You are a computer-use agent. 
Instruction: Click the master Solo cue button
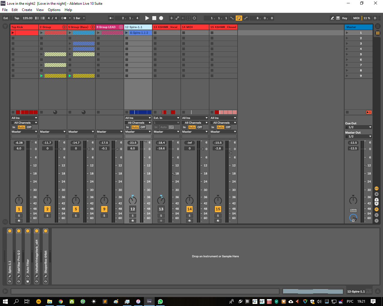[353, 211]
